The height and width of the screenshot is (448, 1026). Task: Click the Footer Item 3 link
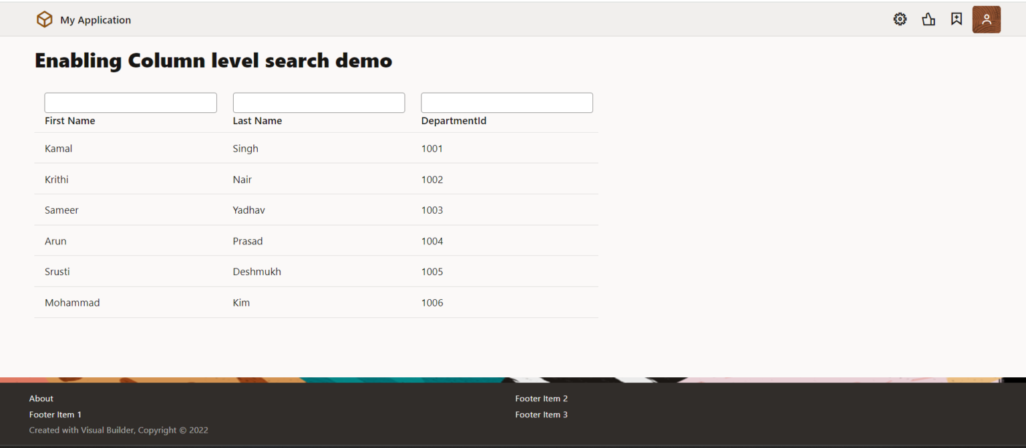point(541,414)
